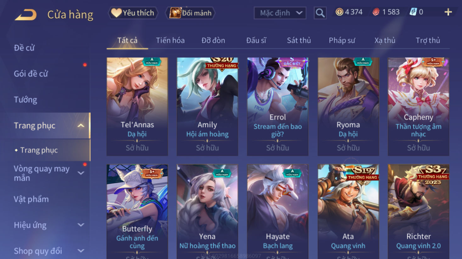The width and height of the screenshot is (462, 259).
Task: Open the Đổi mảnh shard exchange
Action: [190, 13]
